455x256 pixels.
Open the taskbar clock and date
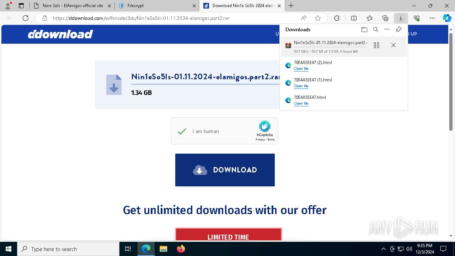pos(425,249)
